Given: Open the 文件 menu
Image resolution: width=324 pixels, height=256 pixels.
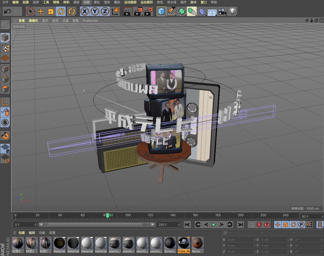Looking at the screenshot, I should click(5, 2).
